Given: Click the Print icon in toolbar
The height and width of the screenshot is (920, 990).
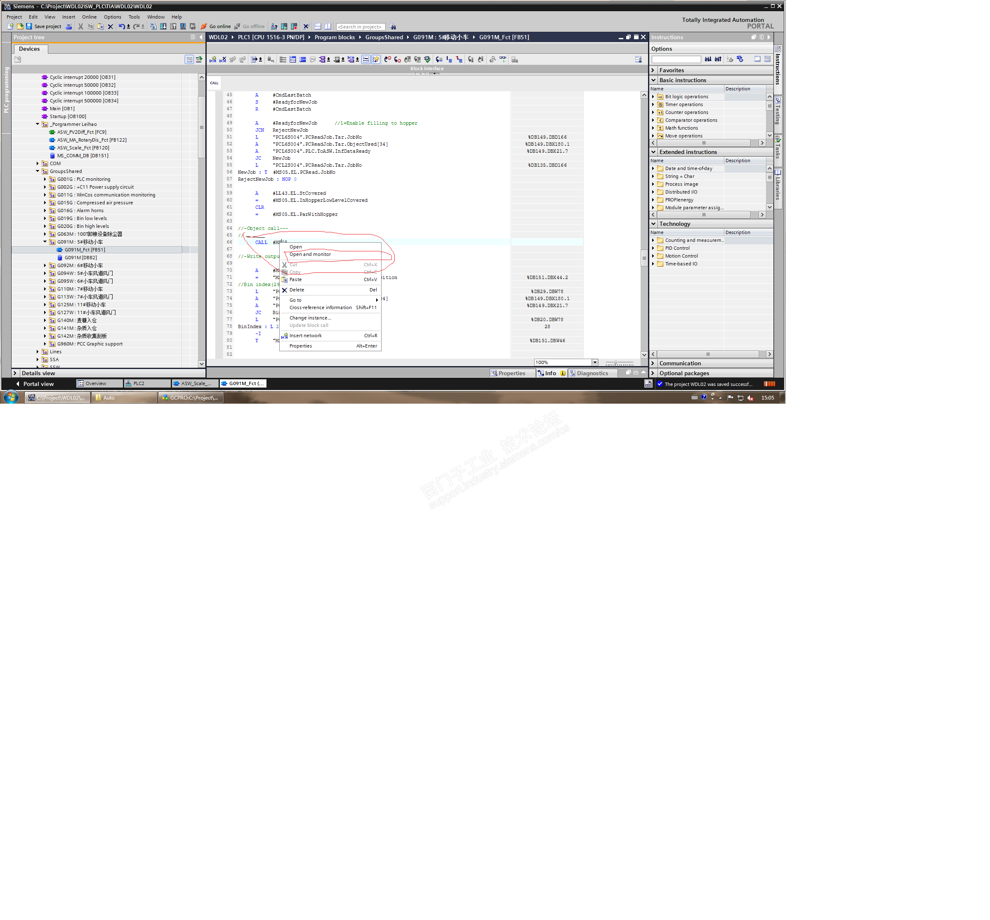Looking at the screenshot, I should tap(68, 26).
